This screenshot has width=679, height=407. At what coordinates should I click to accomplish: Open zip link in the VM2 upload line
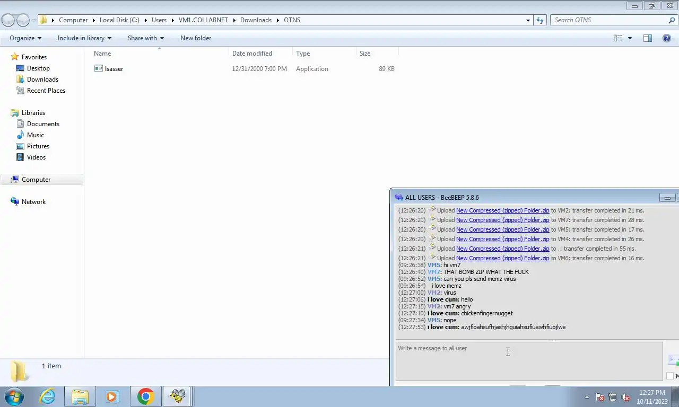pyautogui.click(x=502, y=210)
